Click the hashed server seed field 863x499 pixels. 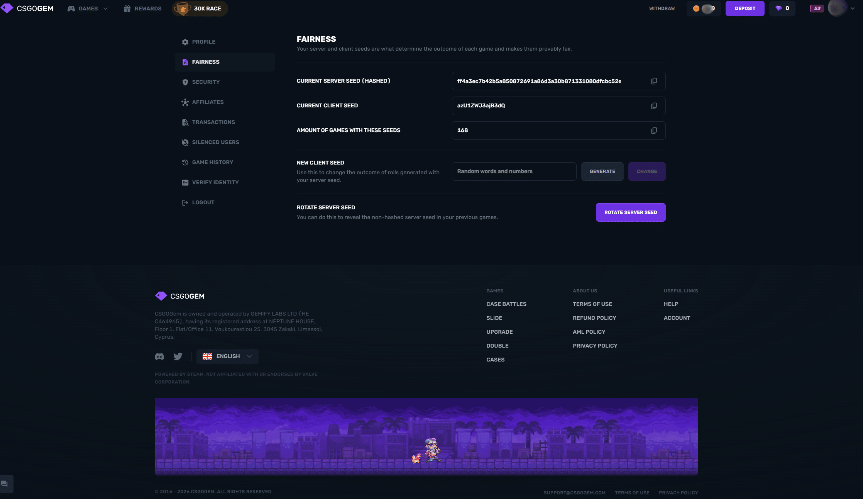pyautogui.click(x=558, y=81)
